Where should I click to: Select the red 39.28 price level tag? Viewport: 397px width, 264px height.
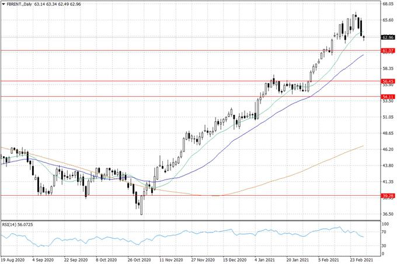coord(388,196)
